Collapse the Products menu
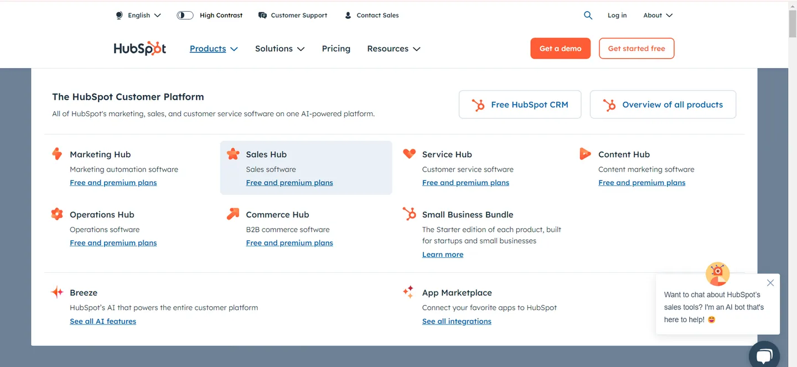The image size is (797, 367). pos(214,49)
